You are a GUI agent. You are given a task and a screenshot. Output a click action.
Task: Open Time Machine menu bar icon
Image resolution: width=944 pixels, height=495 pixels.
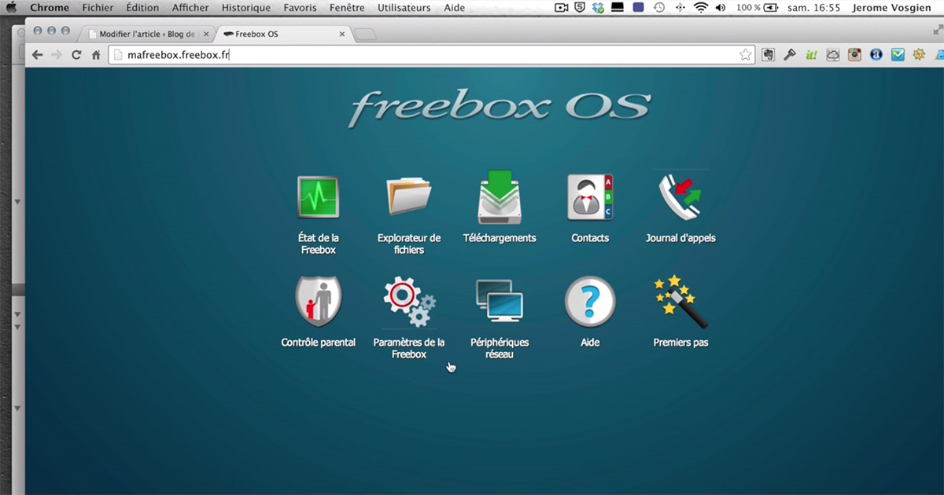[659, 8]
